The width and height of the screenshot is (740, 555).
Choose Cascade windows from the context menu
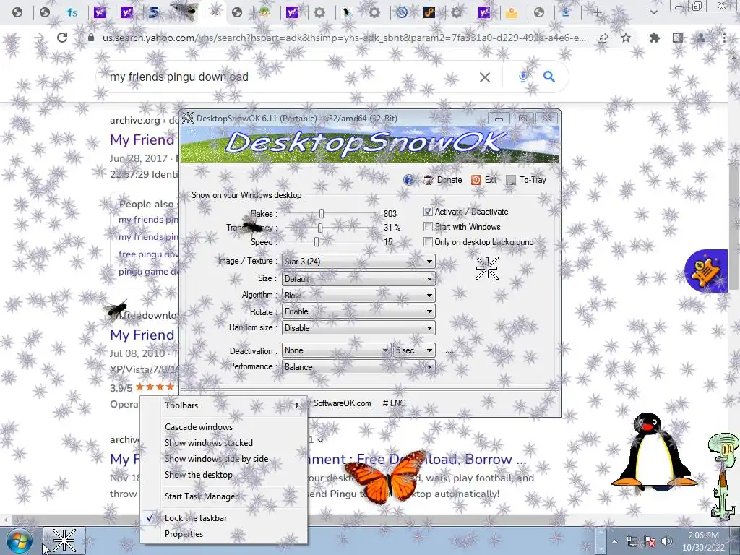(x=224, y=426)
